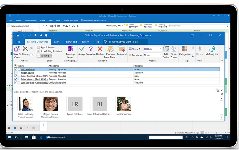Screen dimensions: 239x150
Task: Expand Categorize dropdown arrow
Action: (x=185, y=57)
